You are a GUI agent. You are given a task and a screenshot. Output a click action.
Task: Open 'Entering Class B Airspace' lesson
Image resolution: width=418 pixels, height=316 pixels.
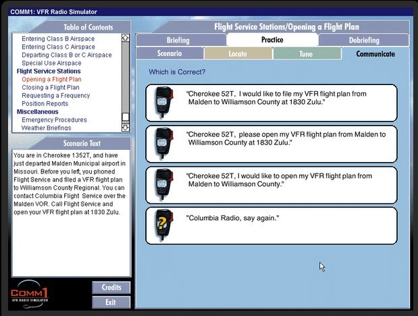(58, 38)
